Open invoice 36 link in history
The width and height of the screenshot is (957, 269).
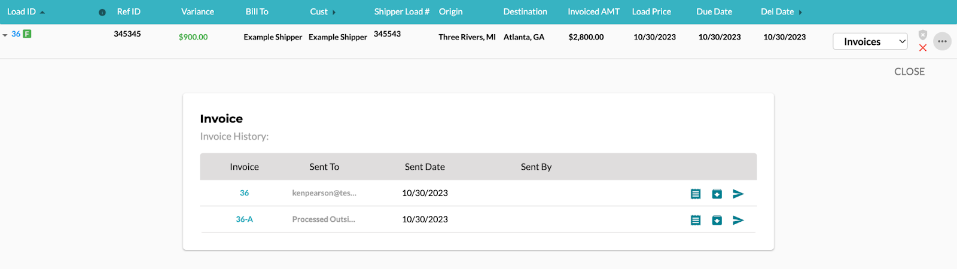pyautogui.click(x=244, y=193)
